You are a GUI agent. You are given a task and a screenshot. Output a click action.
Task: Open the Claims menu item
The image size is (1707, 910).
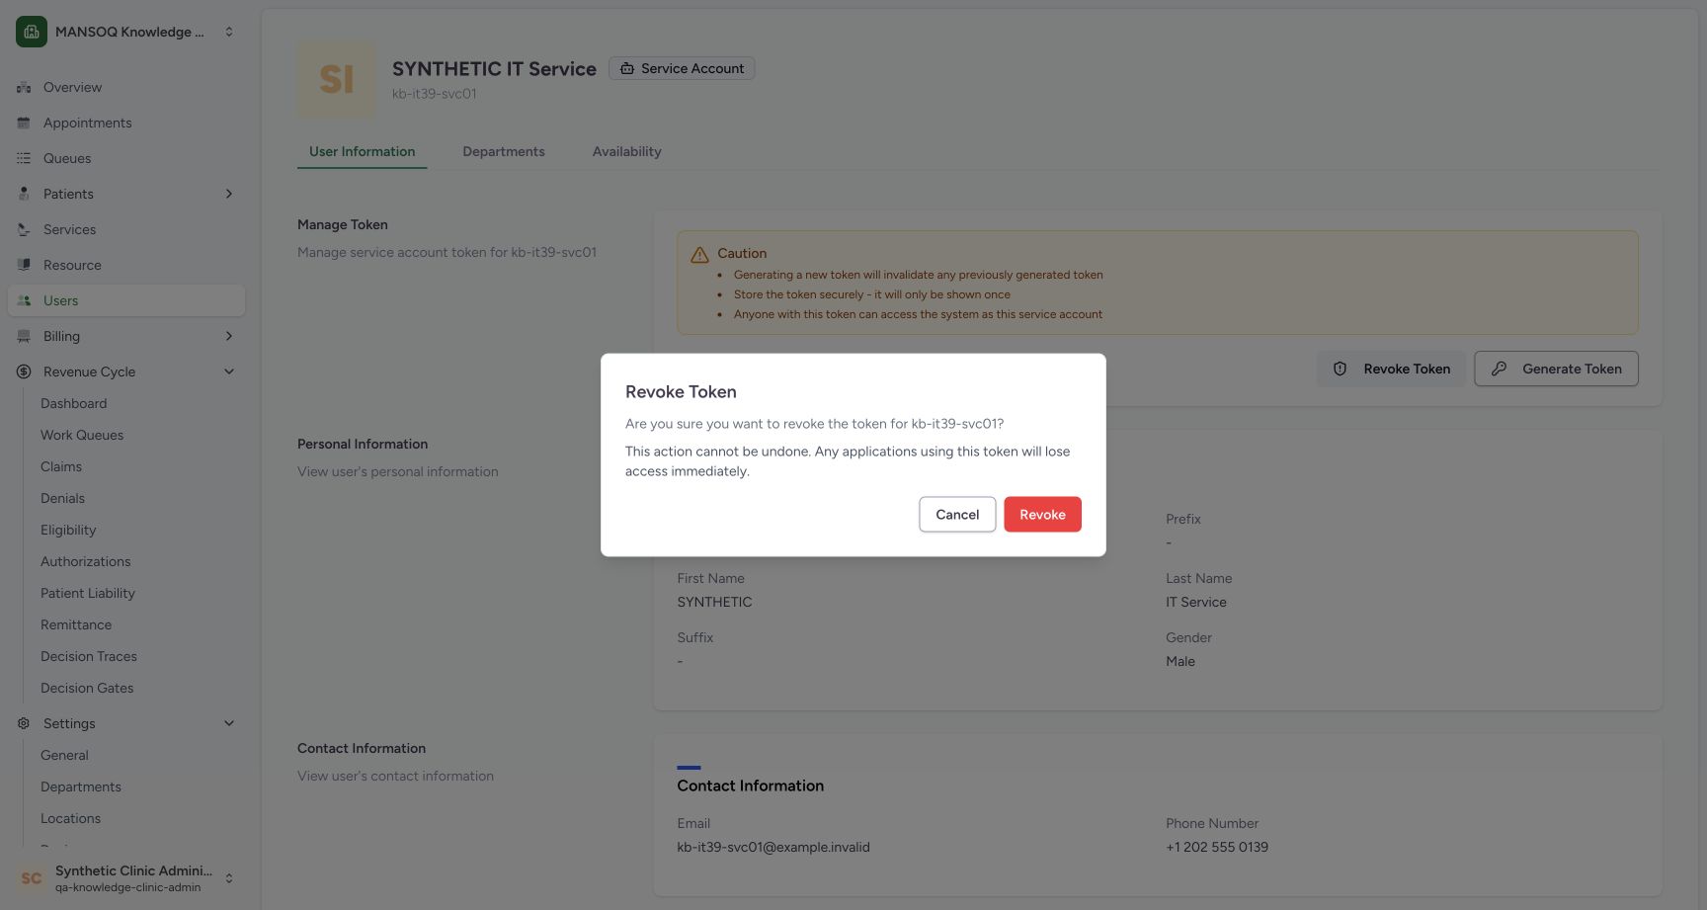click(x=61, y=466)
